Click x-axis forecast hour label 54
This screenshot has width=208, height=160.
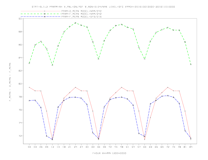[133, 147]
